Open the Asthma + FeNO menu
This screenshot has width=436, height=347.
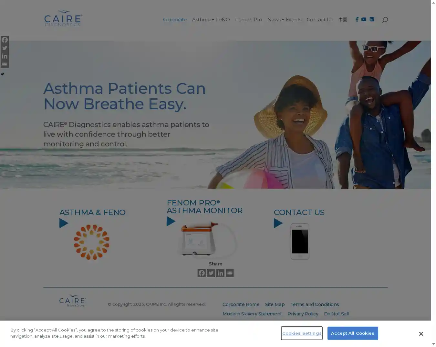pyautogui.click(x=211, y=20)
